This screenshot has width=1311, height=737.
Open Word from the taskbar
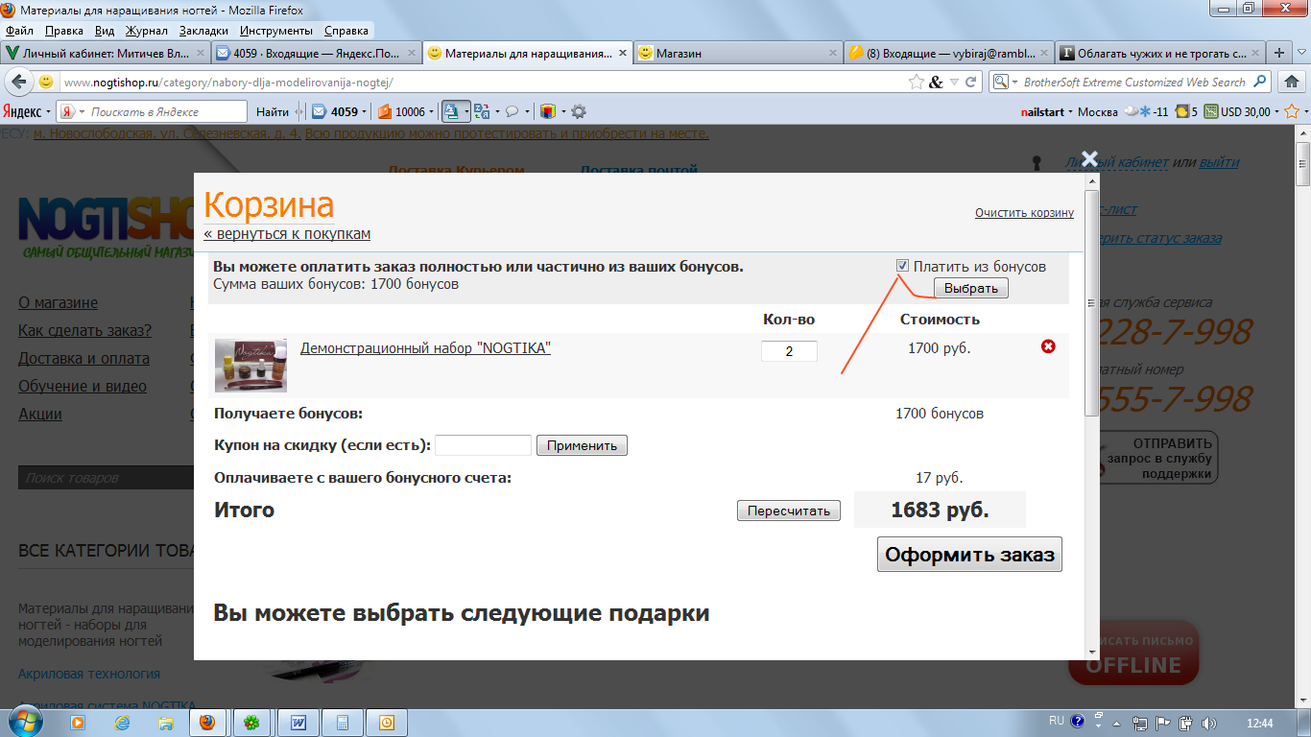click(298, 723)
